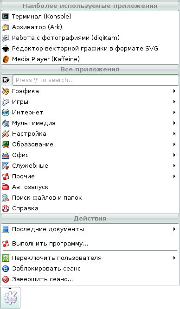Click the Служебные utilities icon
The width and height of the screenshot is (180, 309).
(x=6, y=166)
